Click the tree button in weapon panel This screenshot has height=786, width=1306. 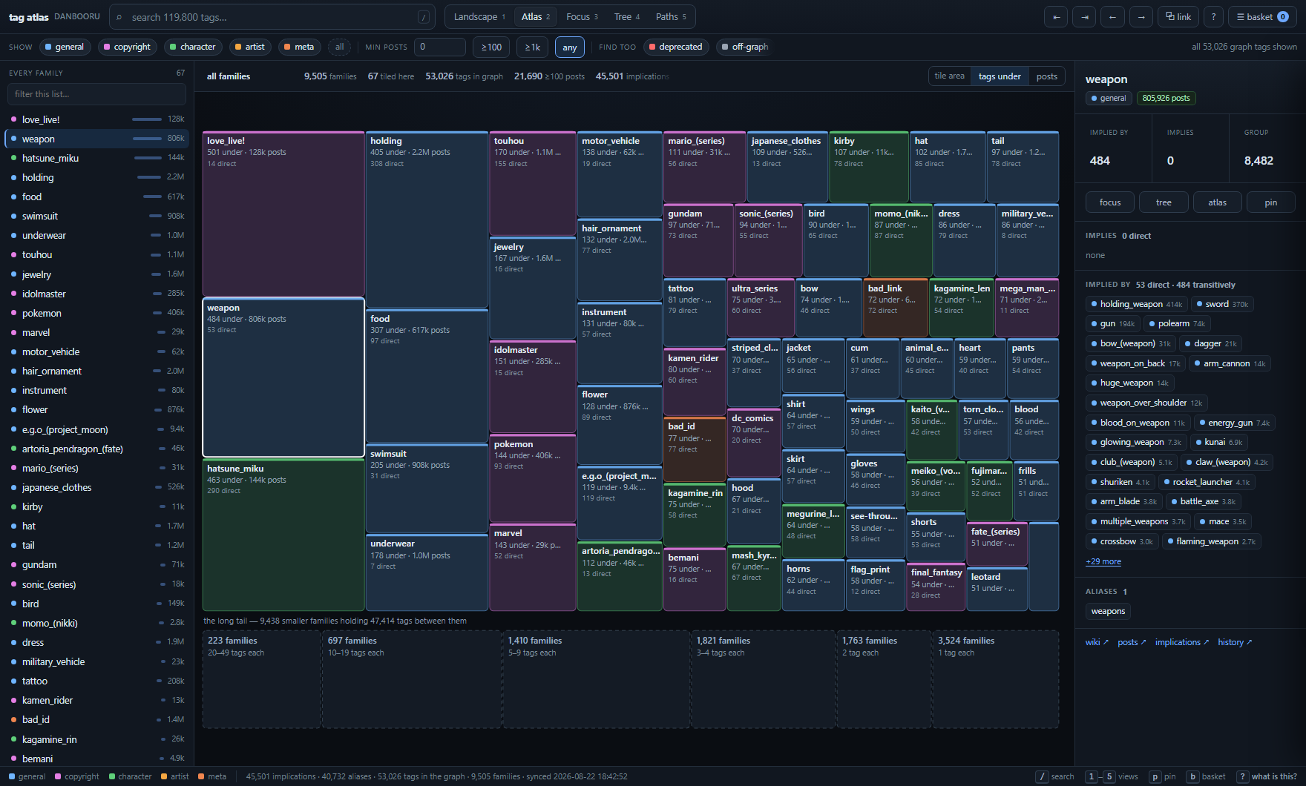pyautogui.click(x=1164, y=202)
